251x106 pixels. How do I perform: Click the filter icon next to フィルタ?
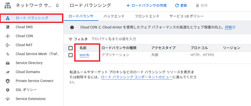pos(71,39)
